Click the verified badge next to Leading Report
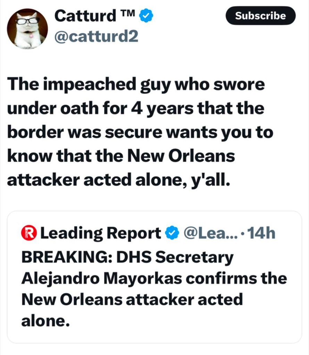This screenshot has height=355, width=309. pos(172,233)
